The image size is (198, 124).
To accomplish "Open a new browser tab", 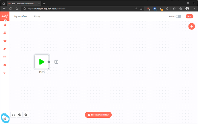I will 44,3.
